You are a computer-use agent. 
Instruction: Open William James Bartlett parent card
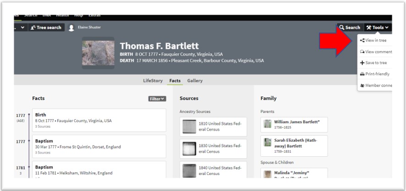(294, 124)
